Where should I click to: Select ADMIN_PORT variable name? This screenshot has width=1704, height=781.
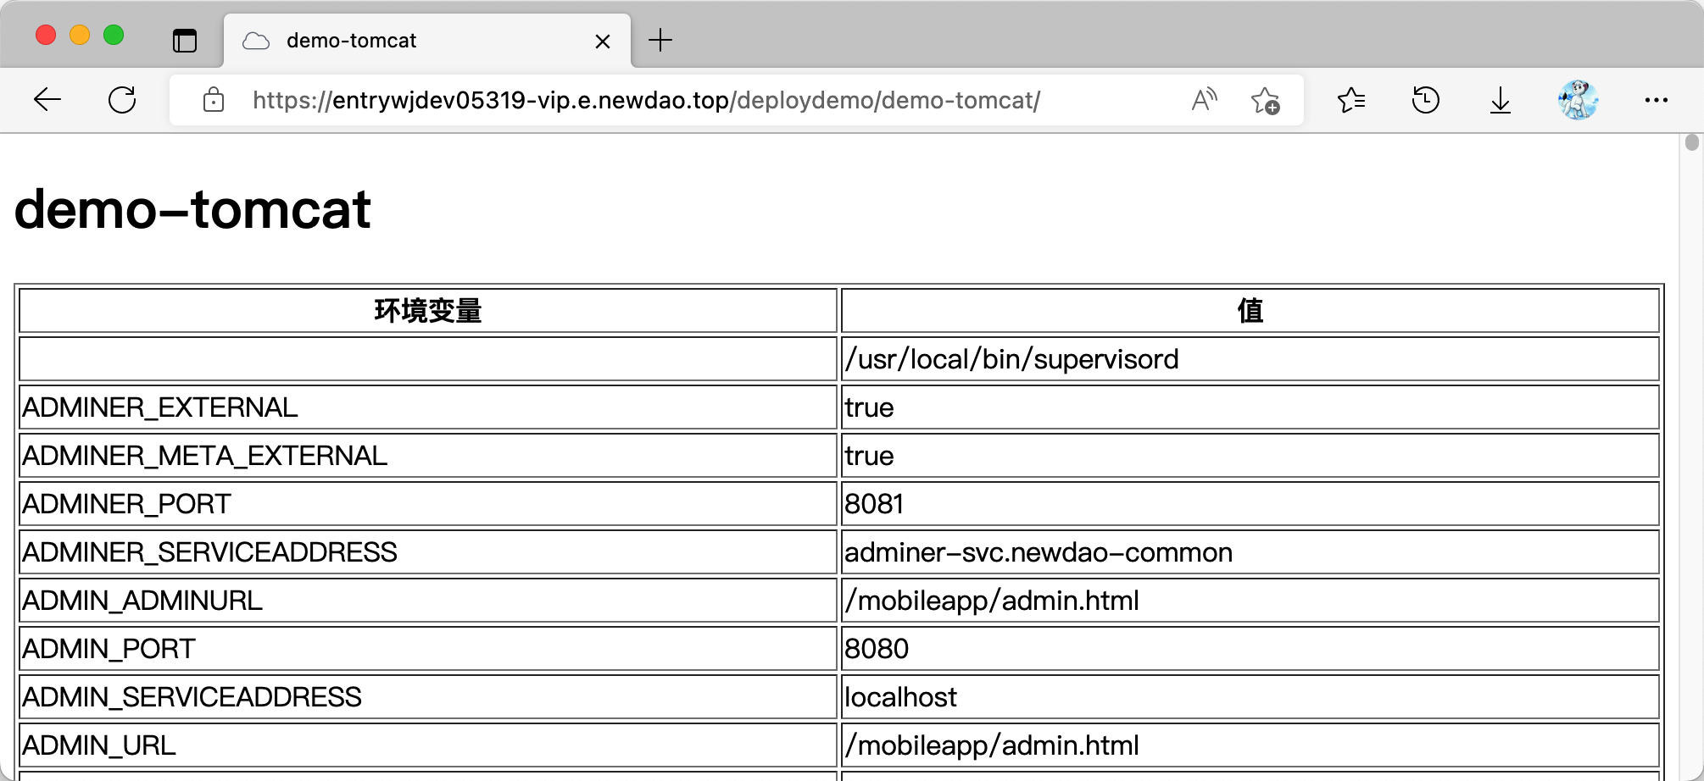109,649
